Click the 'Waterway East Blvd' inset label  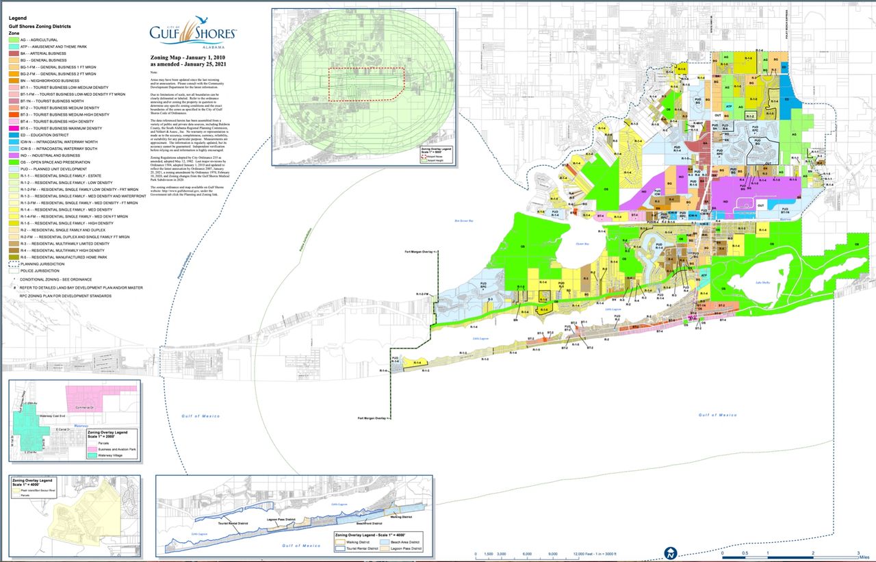pyautogui.click(x=53, y=416)
